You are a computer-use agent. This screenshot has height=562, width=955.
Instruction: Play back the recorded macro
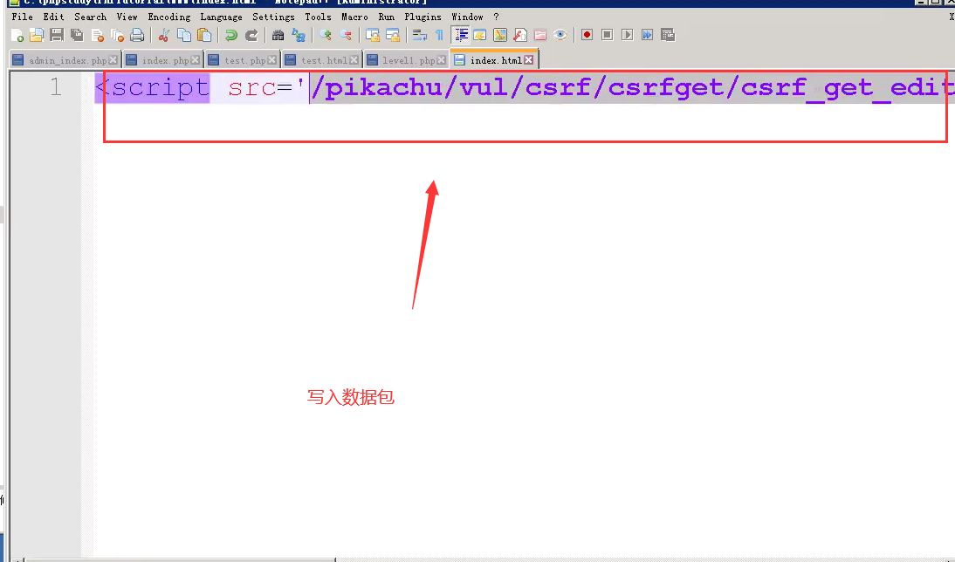pos(628,35)
